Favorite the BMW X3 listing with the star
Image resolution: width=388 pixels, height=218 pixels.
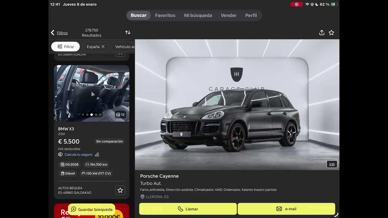(120, 190)
